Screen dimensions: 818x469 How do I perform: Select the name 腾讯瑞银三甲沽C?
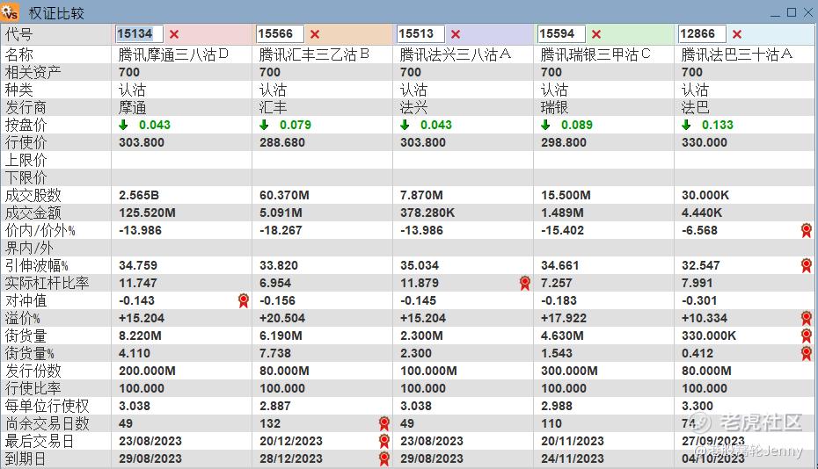point(595,54)
